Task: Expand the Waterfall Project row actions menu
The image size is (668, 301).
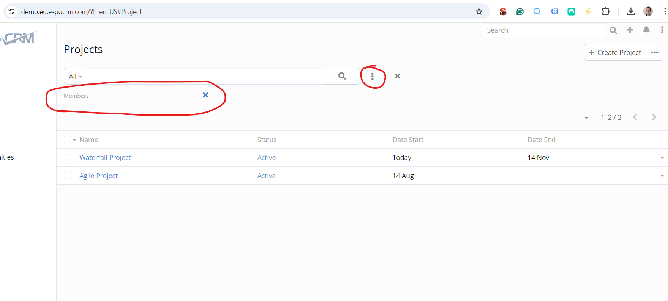Action: (x=662, y=158)
